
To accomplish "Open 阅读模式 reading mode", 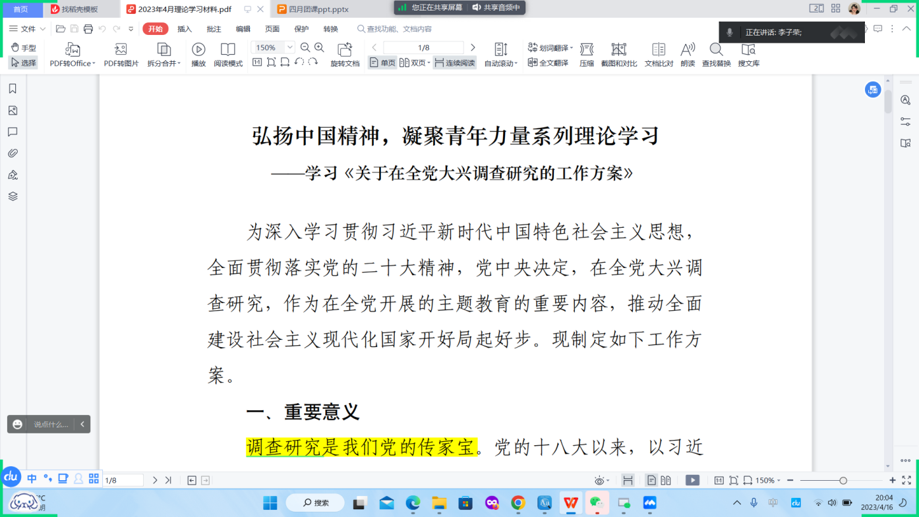I will click(x=228, y=50).
